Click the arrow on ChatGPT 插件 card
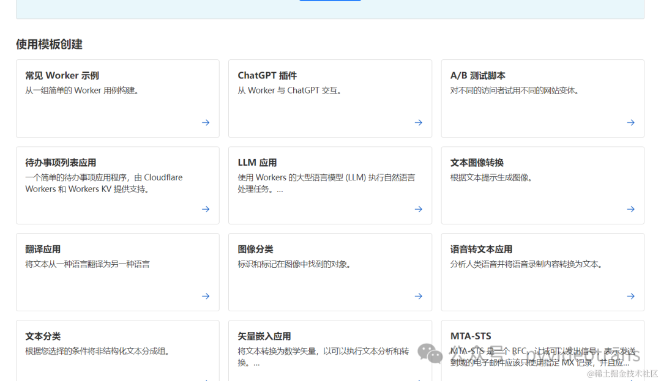Viewport: 661px width, 381px height. click(418, 122)
